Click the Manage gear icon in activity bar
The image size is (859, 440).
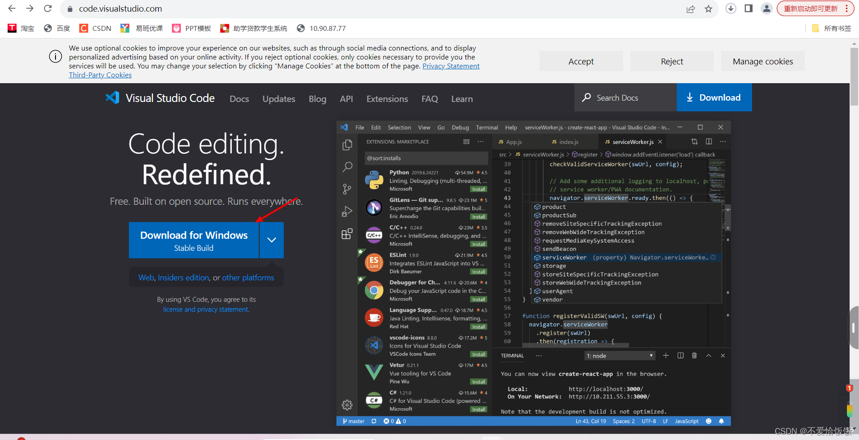(x=347, y=405)
